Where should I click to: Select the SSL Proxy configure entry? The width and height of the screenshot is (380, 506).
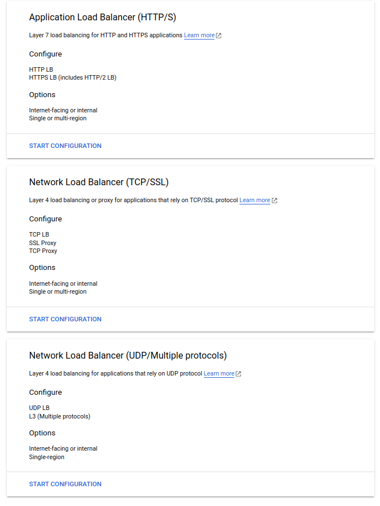coord(42,243)
